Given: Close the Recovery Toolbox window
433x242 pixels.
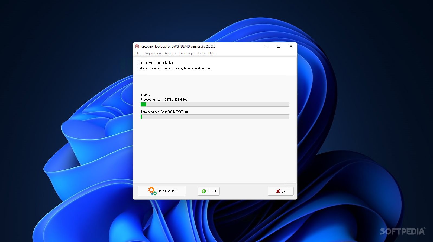Looking at the screenshot, I should click(291, 46).
